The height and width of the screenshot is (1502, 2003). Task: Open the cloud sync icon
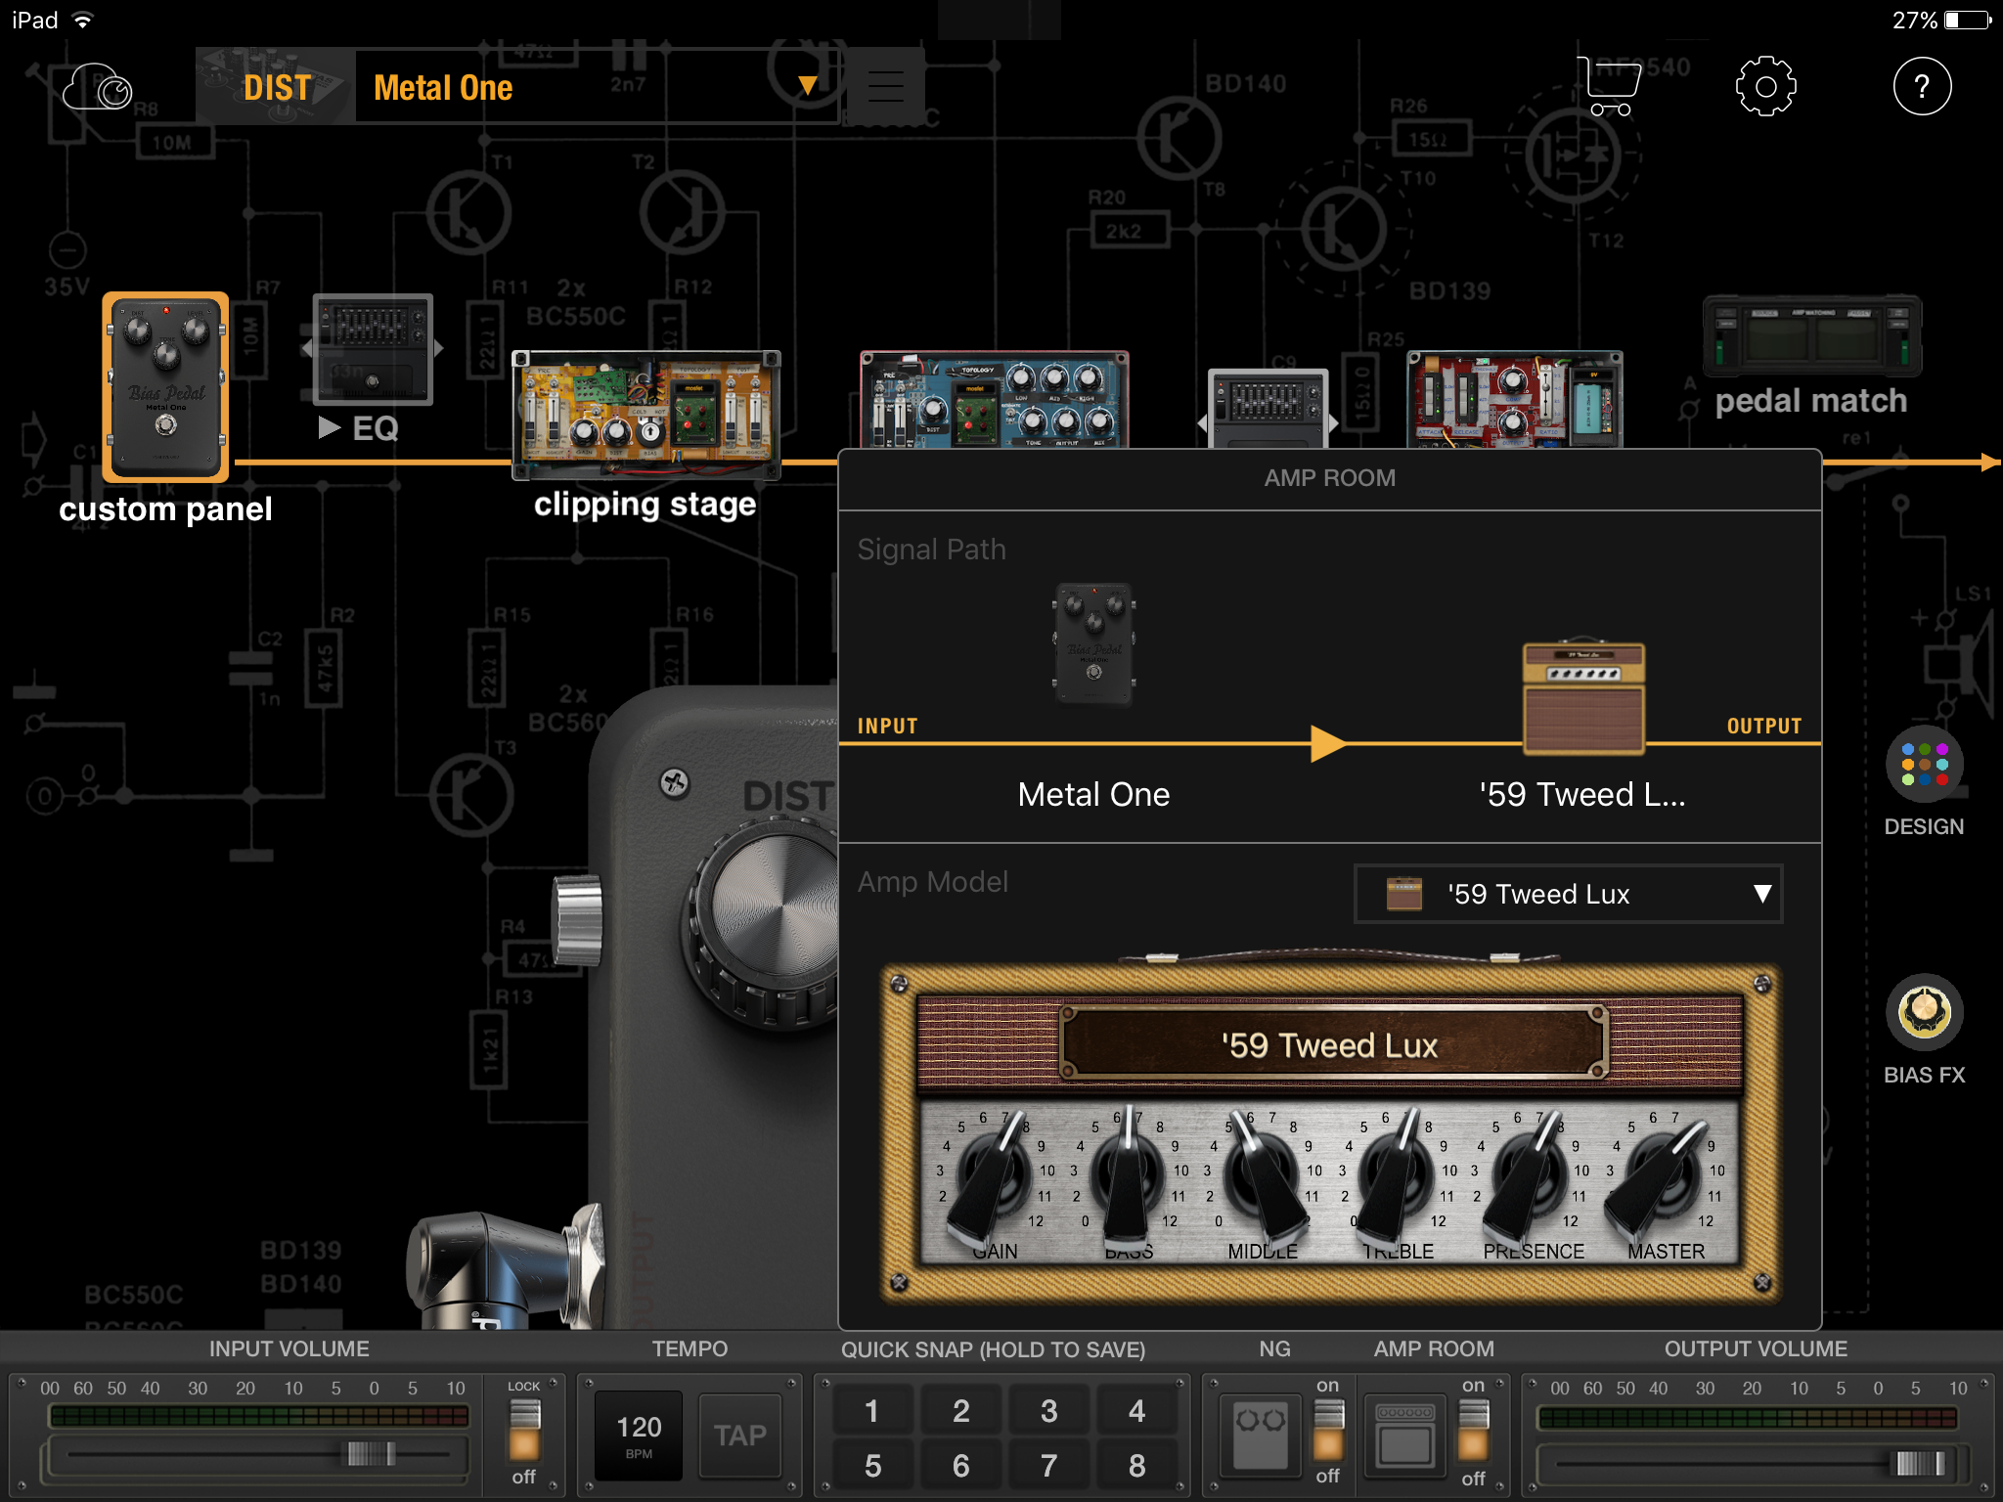pos(98,88)
